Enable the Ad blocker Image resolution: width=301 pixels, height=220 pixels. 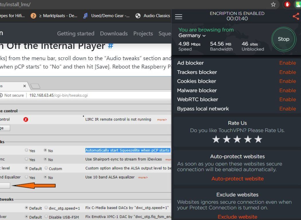pos(287,63)
